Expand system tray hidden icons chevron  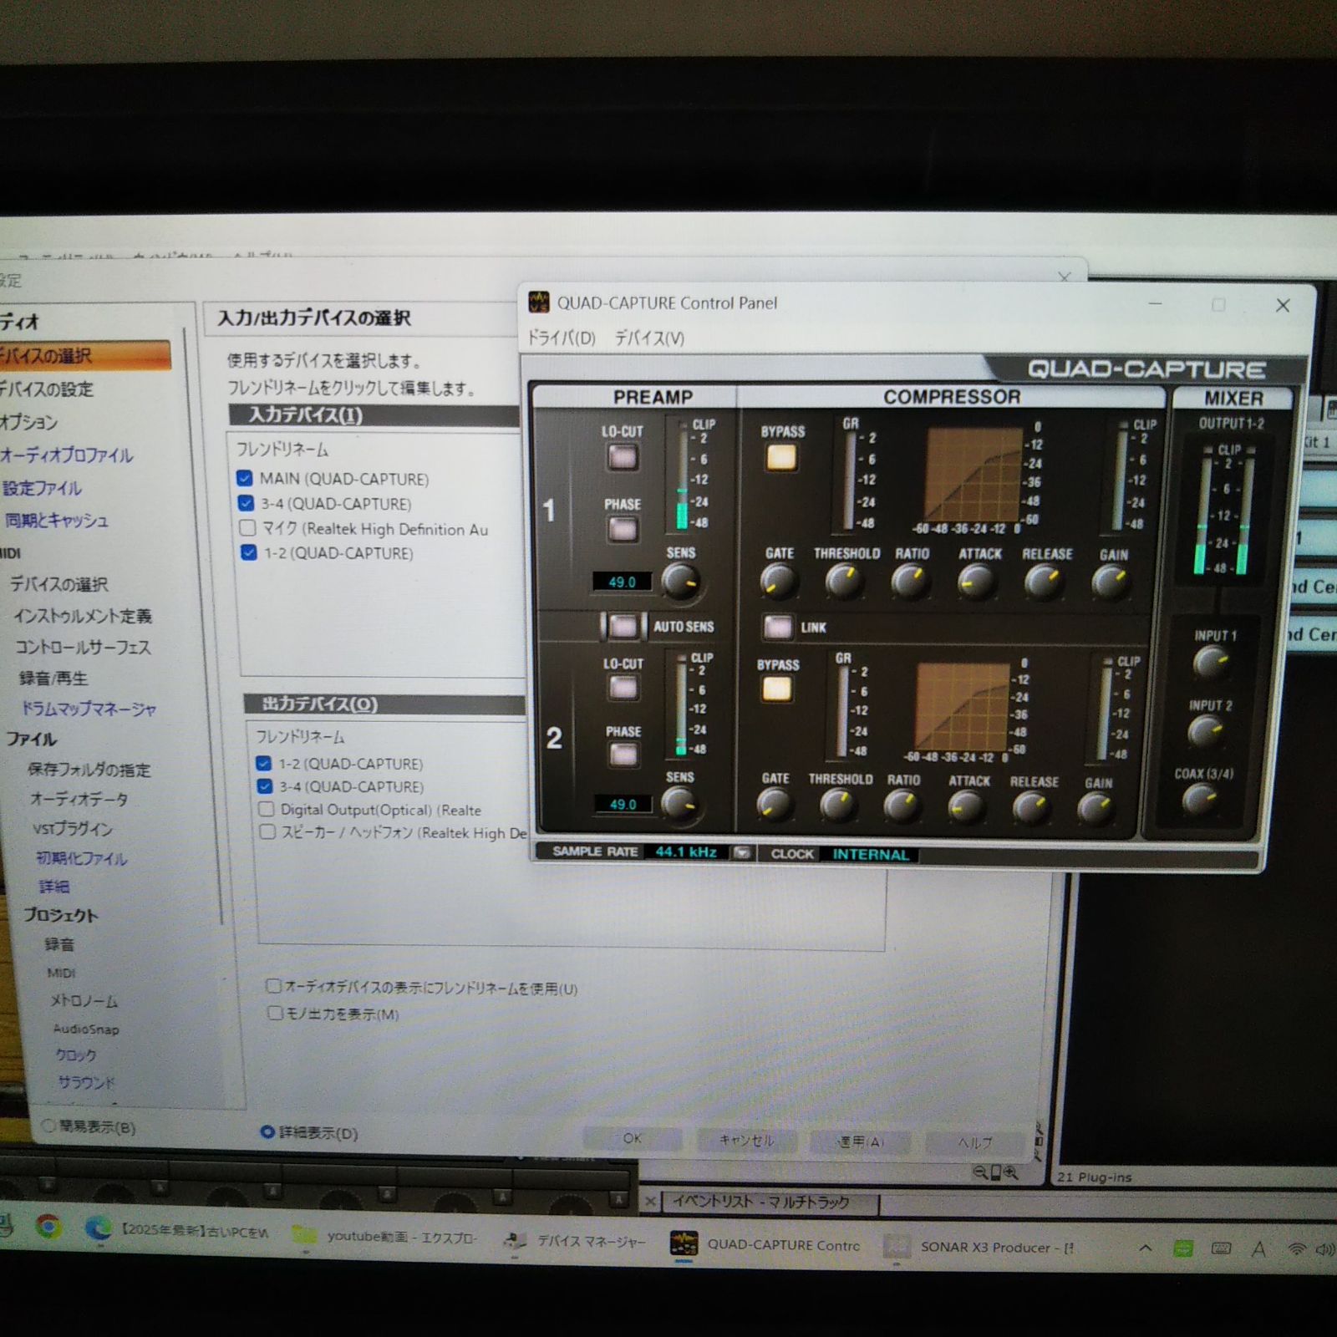coord(1146,1248)
